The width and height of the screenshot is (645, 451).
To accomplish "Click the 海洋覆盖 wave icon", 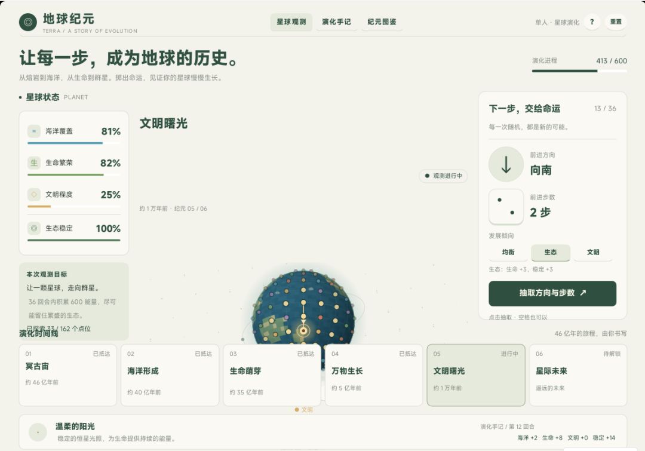I will pyautogui.click(x=33, y=131).
